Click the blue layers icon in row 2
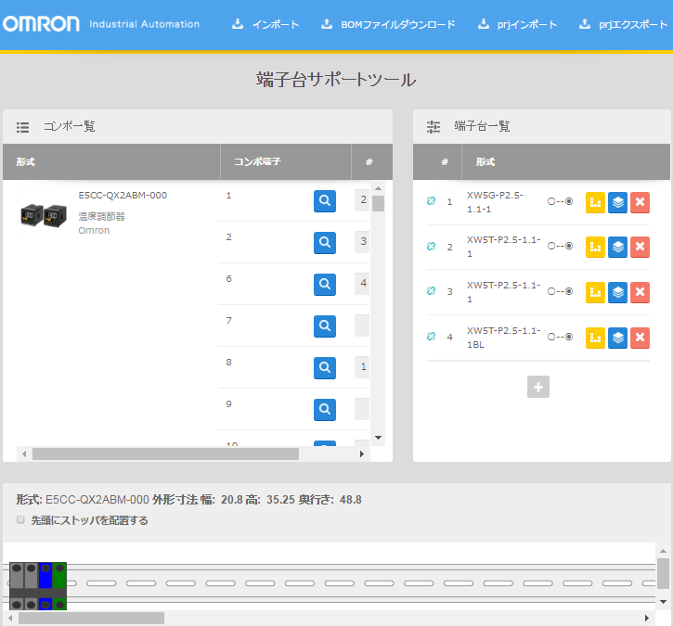 [x=617, y=247]
